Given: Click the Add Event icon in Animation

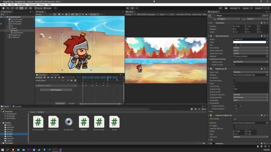Looking at the screenshot, I should [x=75, y=81].
